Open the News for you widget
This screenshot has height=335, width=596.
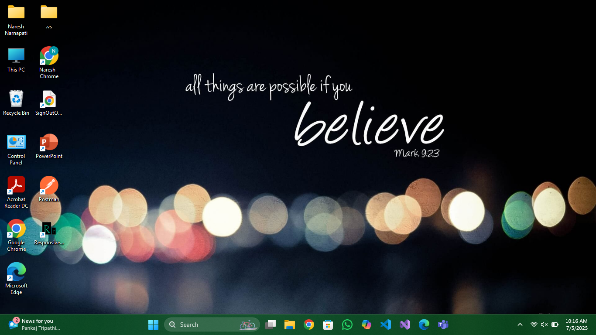pos(35,325)
